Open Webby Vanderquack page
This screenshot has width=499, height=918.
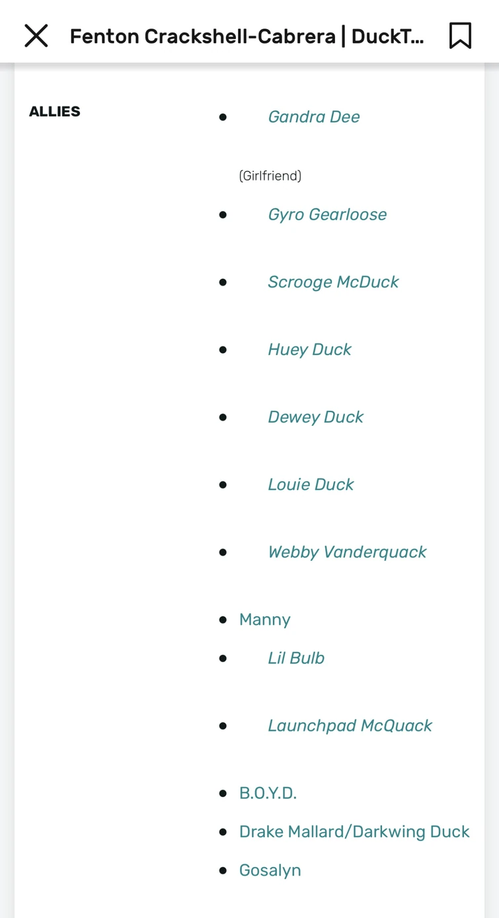346,552
